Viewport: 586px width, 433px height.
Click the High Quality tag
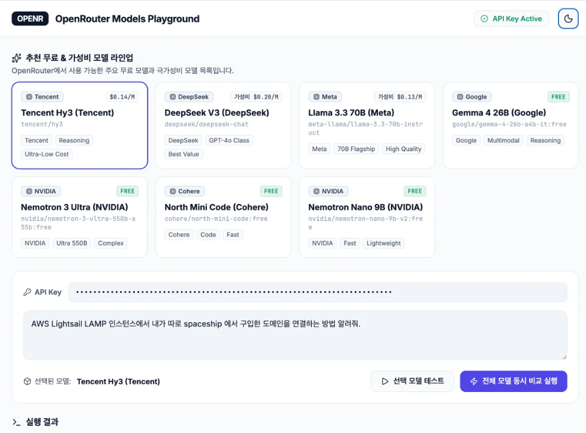403,149
